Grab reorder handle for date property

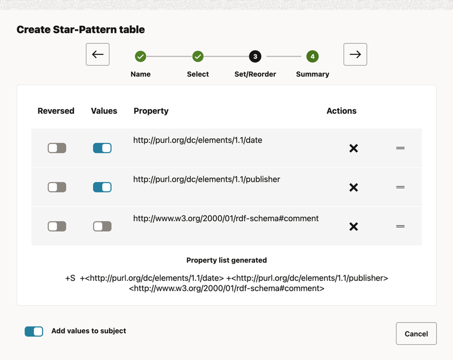400,148
